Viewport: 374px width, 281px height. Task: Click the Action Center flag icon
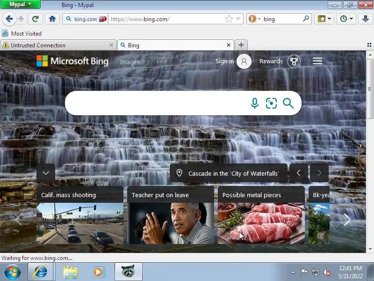click(304, 272)
